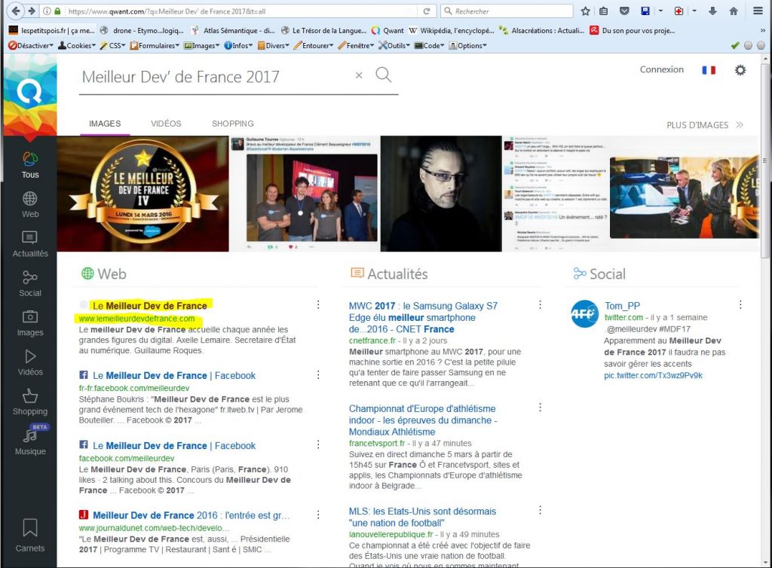
Task: Open settings via the gear icon
Action: tap(740, 70)
